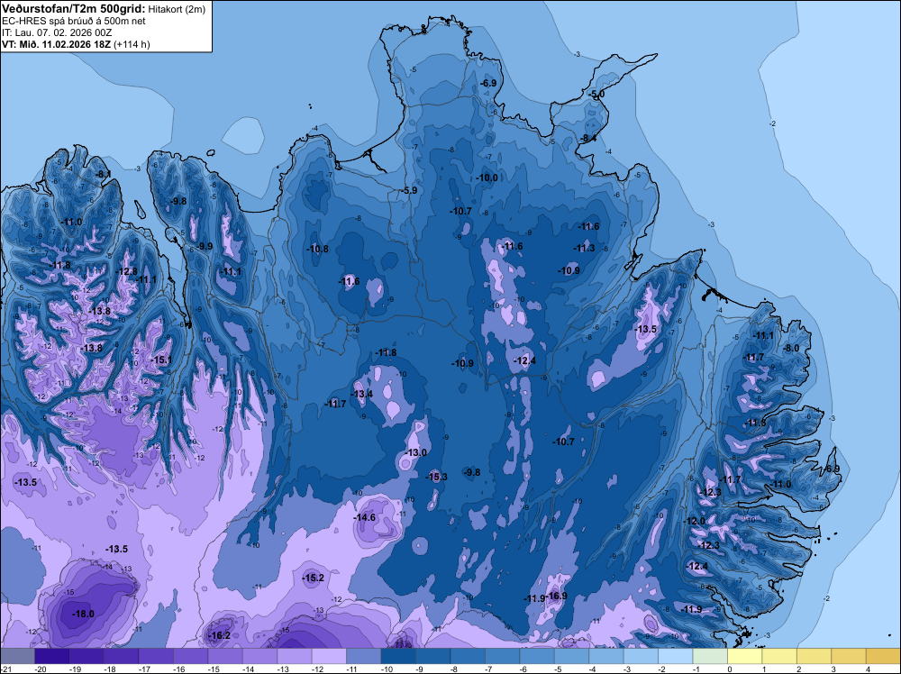Click the valid time VT: Mið. 11.02.2026 18Z
901x674 pixels.
click(57, 44)
